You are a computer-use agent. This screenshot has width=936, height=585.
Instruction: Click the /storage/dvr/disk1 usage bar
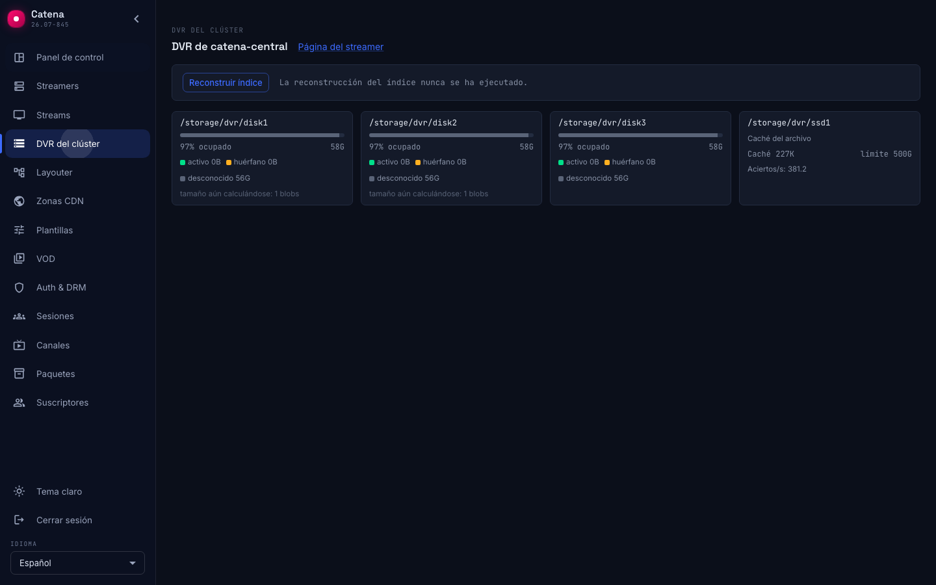pyautogui.click(x=262, y=135)
